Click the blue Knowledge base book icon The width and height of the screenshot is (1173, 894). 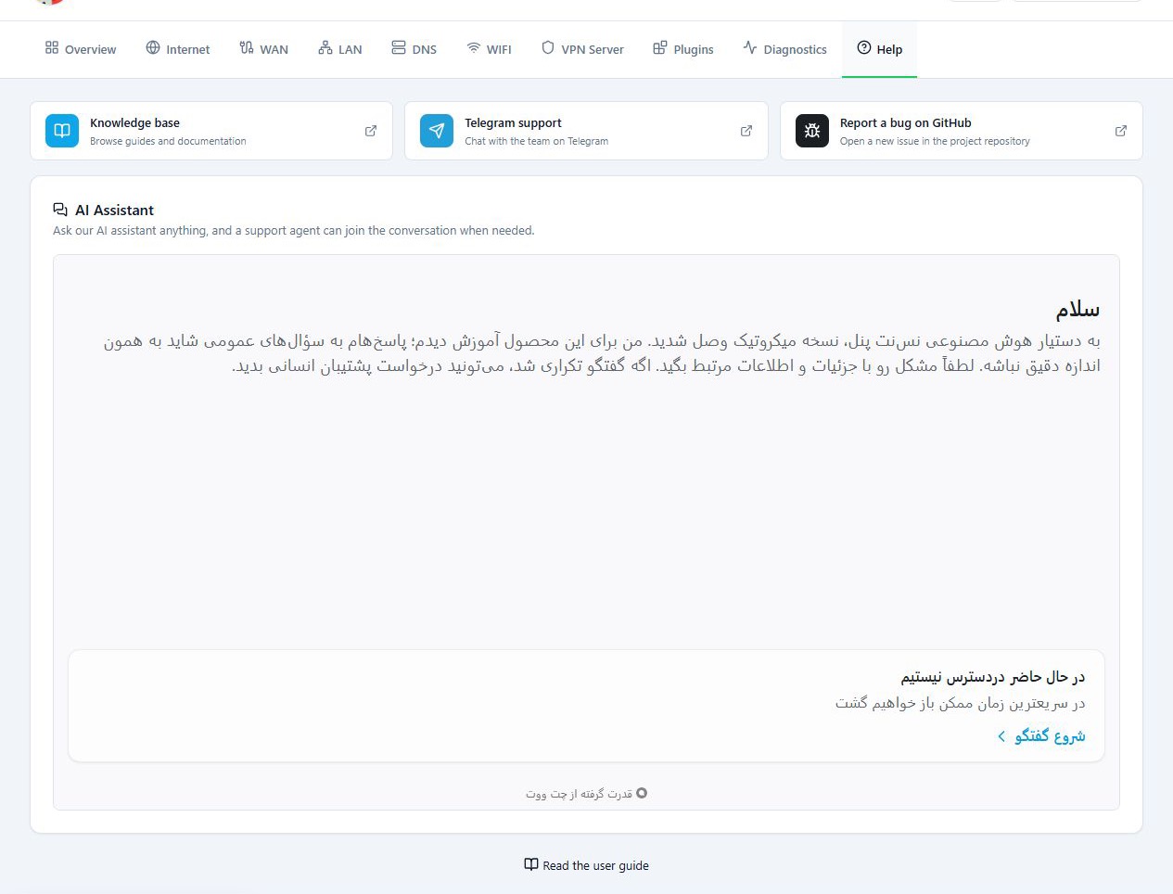pyautogui.click(x=62, y=131)
